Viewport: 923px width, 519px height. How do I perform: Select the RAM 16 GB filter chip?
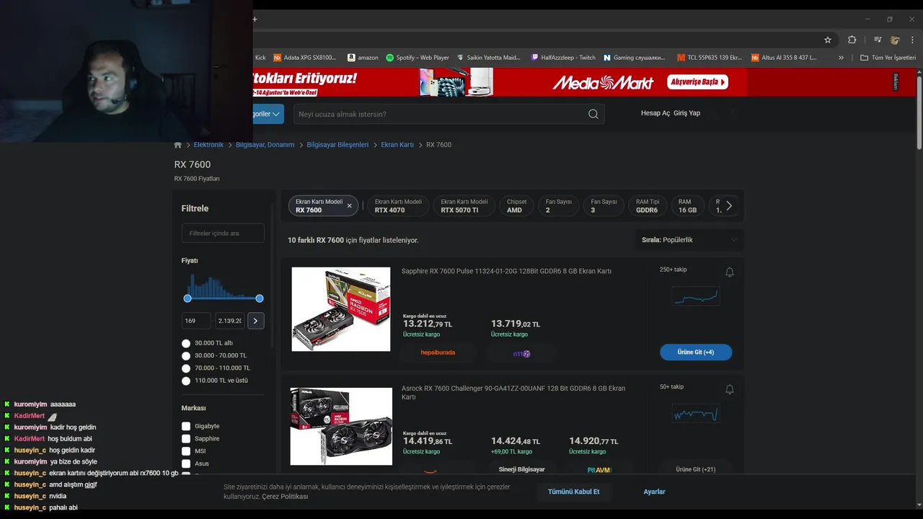[687, 205]
